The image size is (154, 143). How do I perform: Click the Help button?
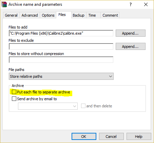[x=139, y=137]
